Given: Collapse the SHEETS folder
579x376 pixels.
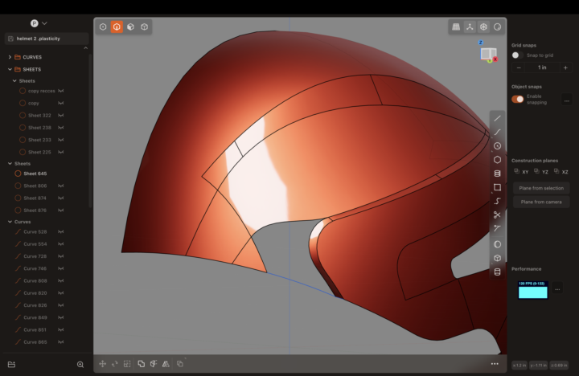Looking at the screenshot, I should pyautogui.click(x=10, y=69).
